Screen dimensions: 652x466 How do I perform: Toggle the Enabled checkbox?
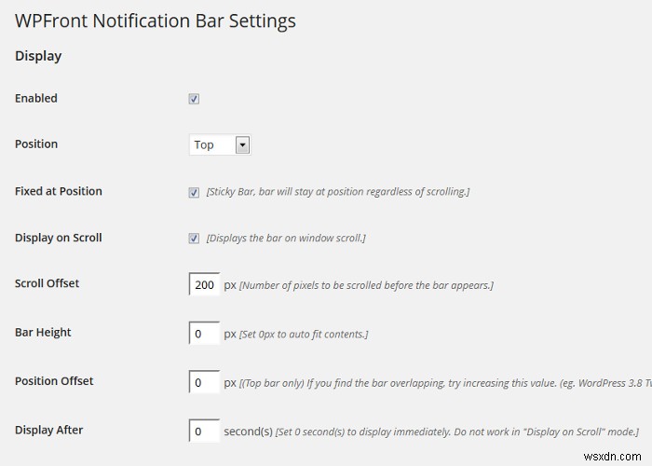pyautogui.click(x=194, y=99)
